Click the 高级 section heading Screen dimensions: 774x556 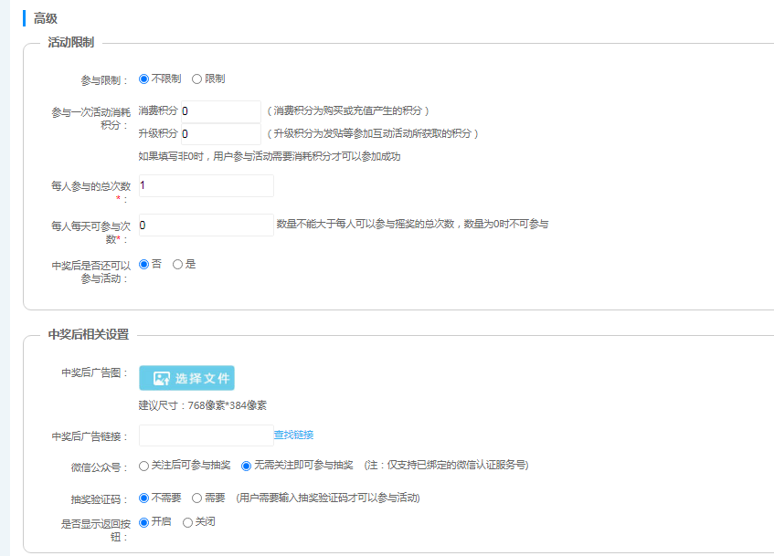46,18
